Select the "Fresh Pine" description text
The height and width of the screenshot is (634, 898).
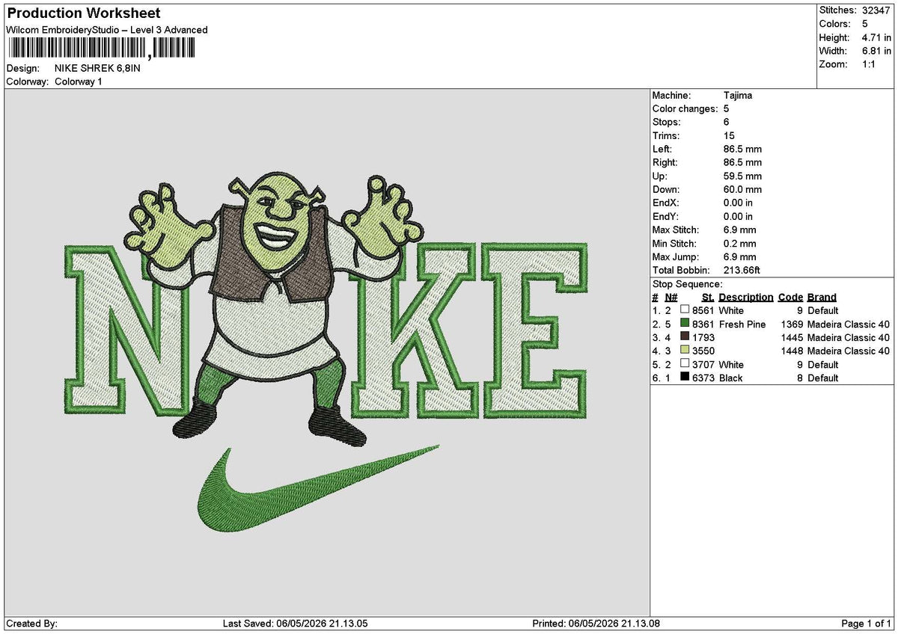tap(742, 324)
